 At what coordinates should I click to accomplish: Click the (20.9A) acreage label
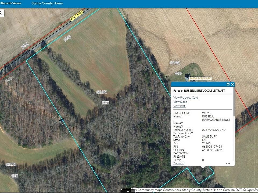click(11, 164)
